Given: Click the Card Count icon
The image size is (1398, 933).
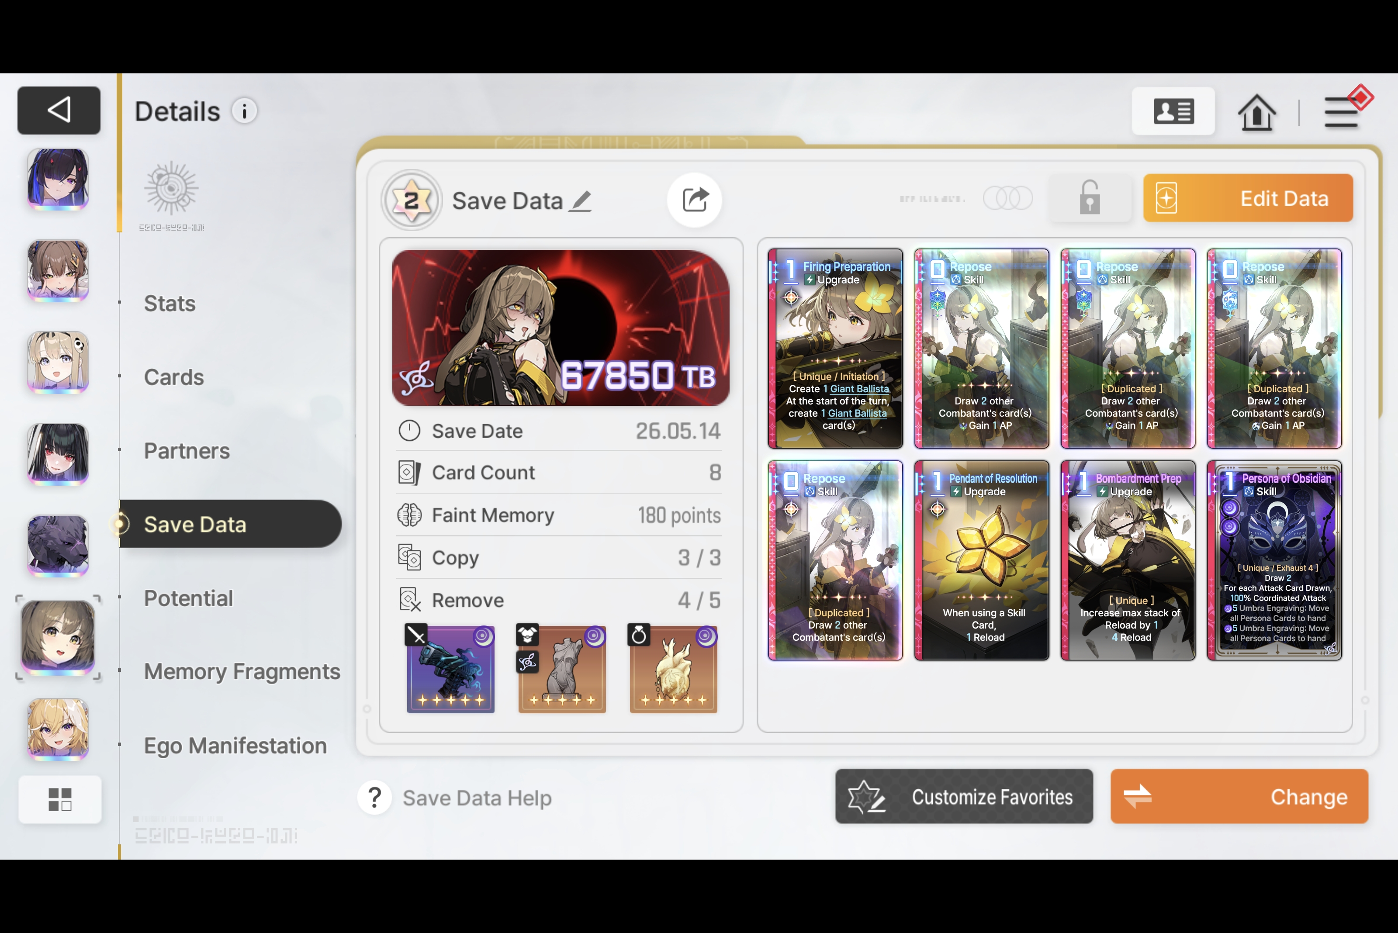Looking at the screenshot, I should pos(409,473).
